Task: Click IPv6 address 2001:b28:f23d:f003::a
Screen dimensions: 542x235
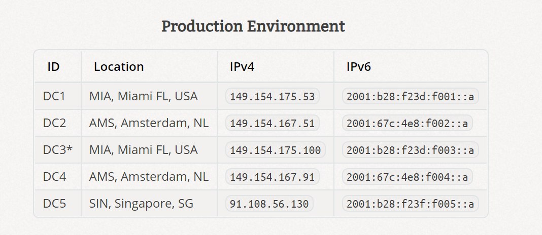Action: pos(410,150)
